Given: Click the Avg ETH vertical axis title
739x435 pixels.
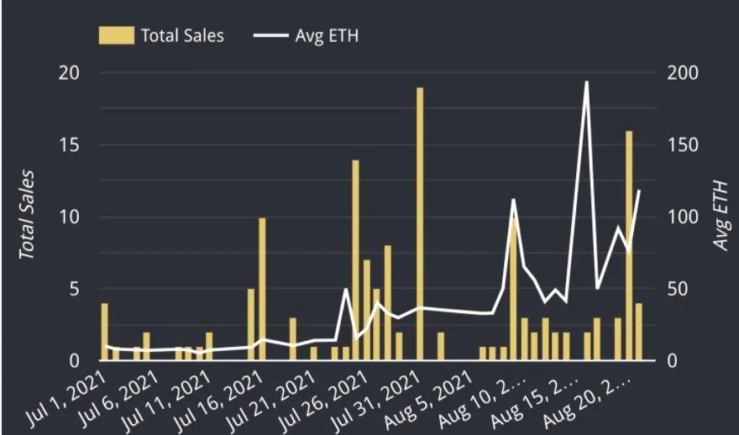Looking at the screenshot, I should coord(719,215).
